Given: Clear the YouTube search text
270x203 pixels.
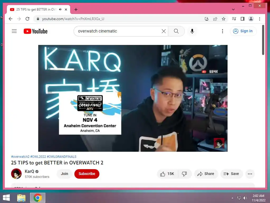Looking at the screenshot, I should click(x=163, y=31).
